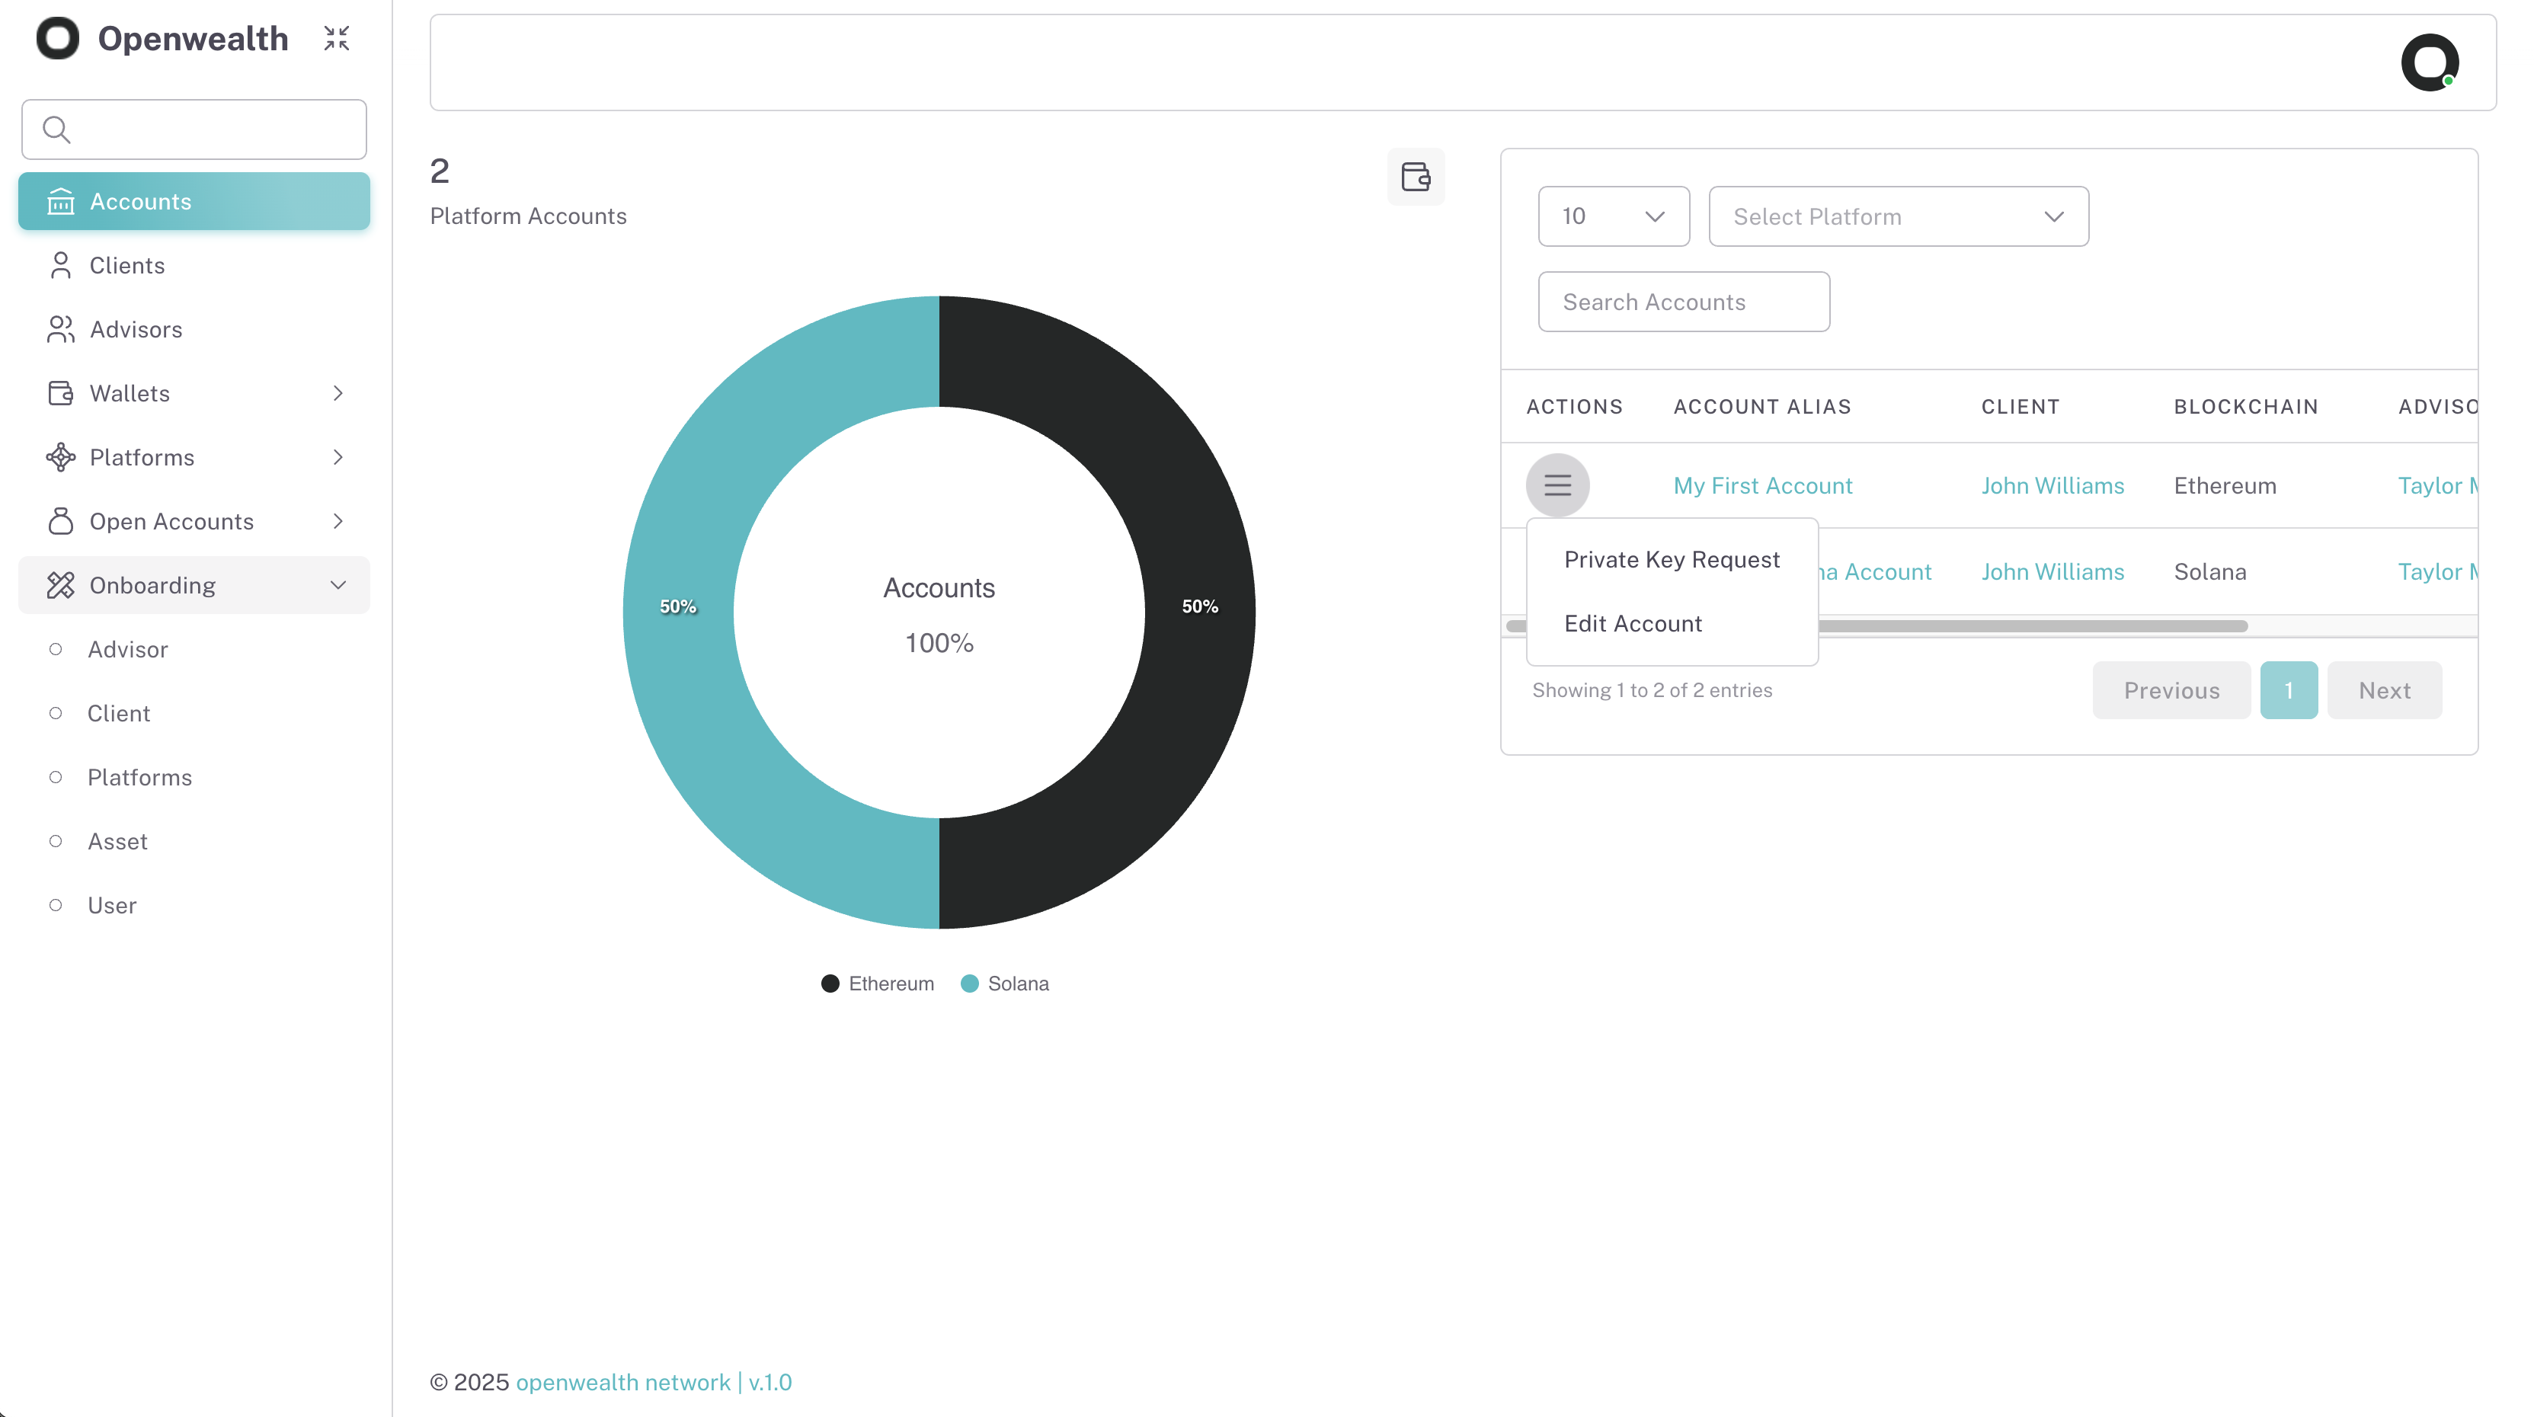Viewport: 2534px width, 1417px height.
Task: Open the hamburger actions menu for My First Account
Action: [x=1557, y=485]
